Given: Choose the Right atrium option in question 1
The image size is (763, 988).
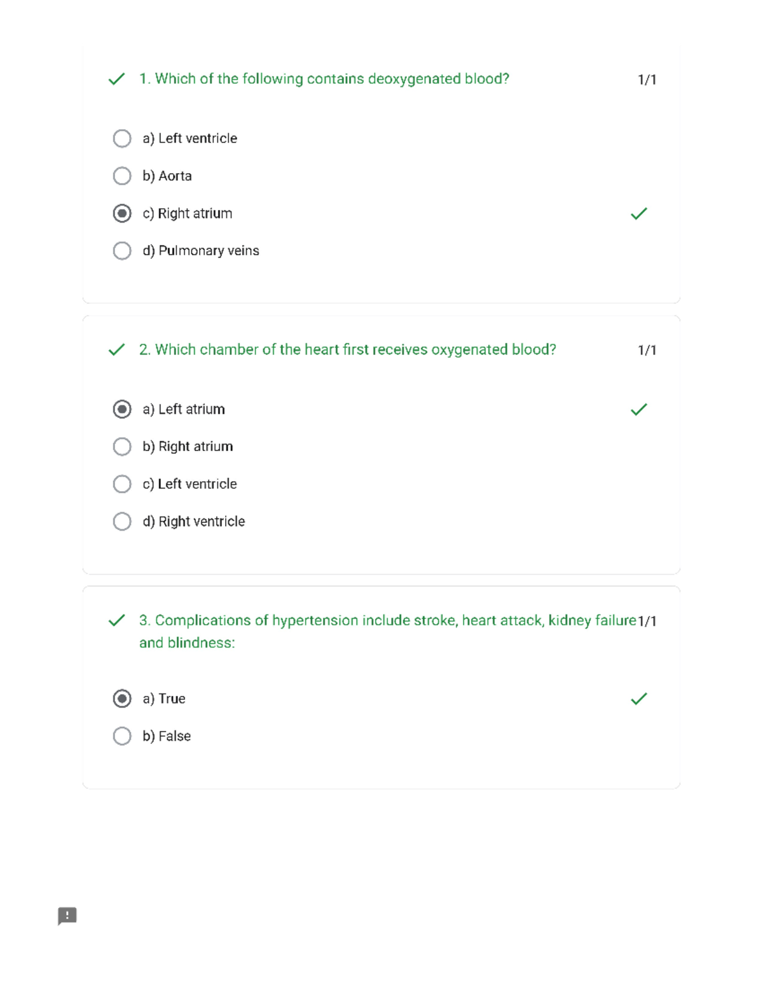Looking at the screenshot, I should pos(122,214).
